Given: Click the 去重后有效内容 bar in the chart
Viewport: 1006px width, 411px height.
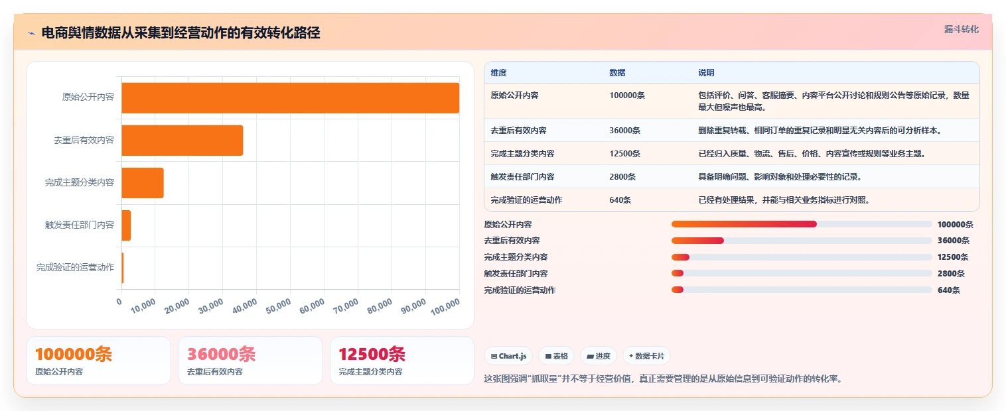Looking at the screenshot, I should coord(182,141).
